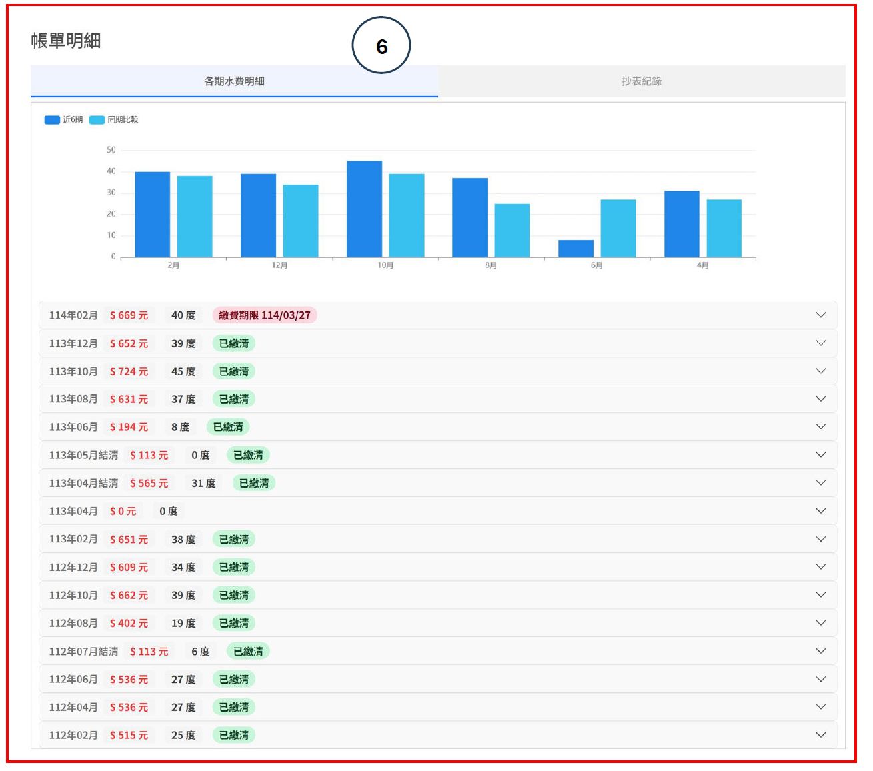Click the 8 度 usage value

(180, 427)
